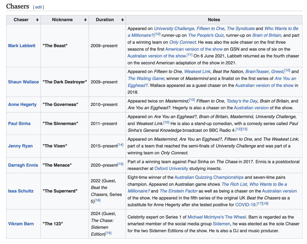
Task: Sort table by Chaser column arrows
Action: pyautogui.click(x=37, y=20)
